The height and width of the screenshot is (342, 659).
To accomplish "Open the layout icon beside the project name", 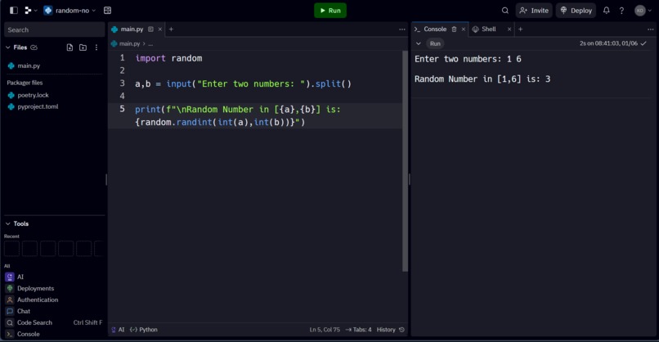I will point(108,11).
